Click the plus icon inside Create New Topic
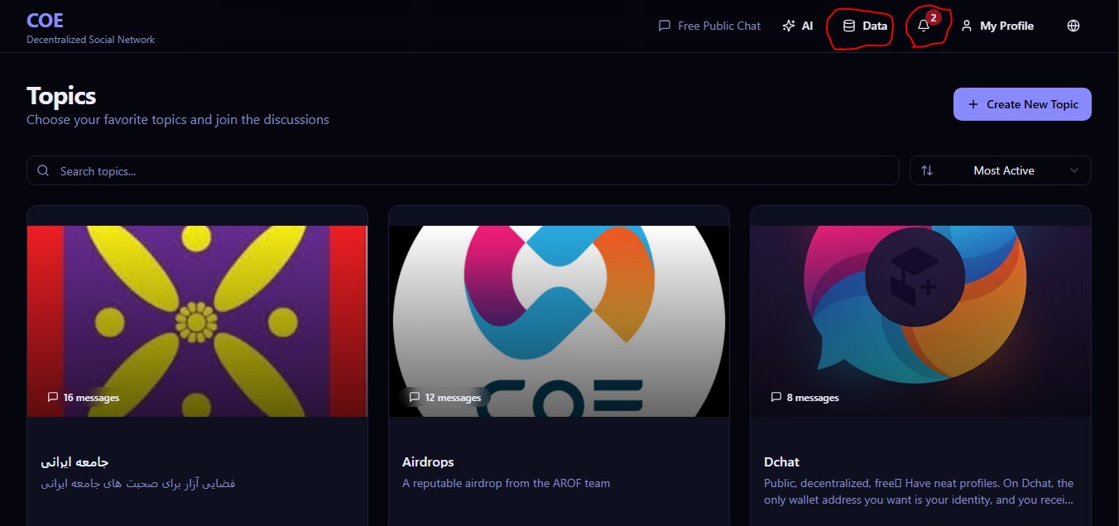The width and height of the screenshot is (1119, 526). [x=972, y=104]
